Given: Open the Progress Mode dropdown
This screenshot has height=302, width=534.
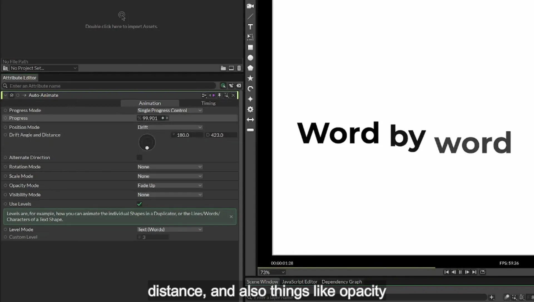Looking at the screenshot, I should coord(169,110).
